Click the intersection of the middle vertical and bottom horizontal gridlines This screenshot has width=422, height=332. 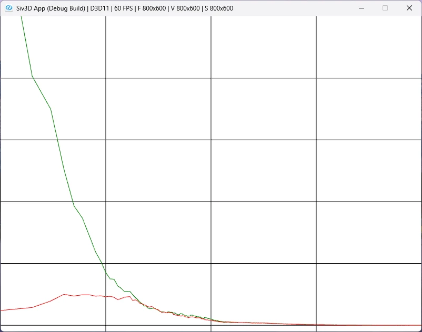pyautogui.click(x=211, y=325)
